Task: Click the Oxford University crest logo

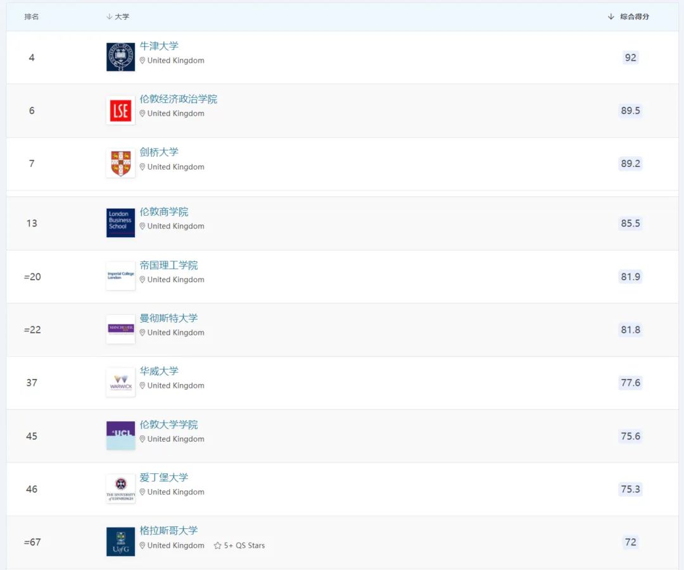Action: pos(120,57)
